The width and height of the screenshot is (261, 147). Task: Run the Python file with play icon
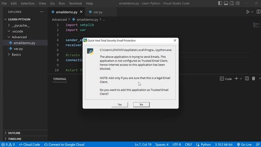[248, 12]
